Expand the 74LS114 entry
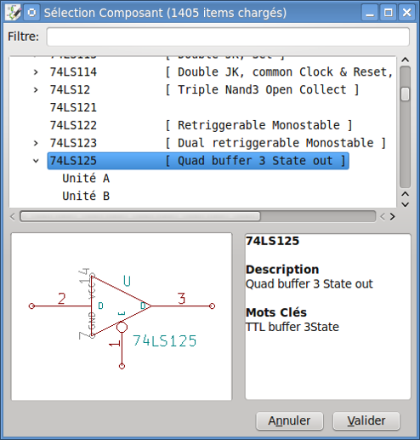The width and height of the screenshot is (420, 440). (x=36, y=72)
